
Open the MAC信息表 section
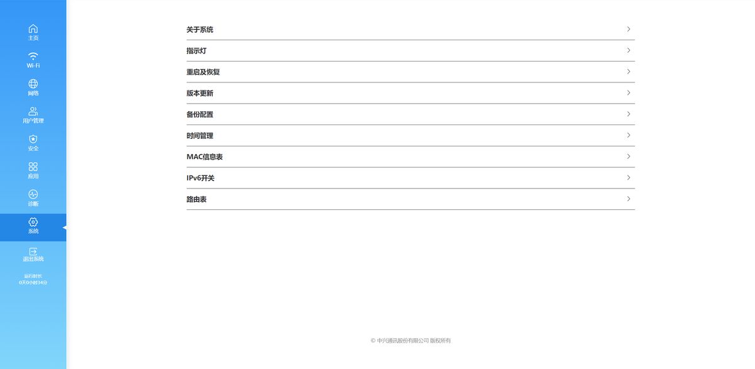click(x=410, y=157)
